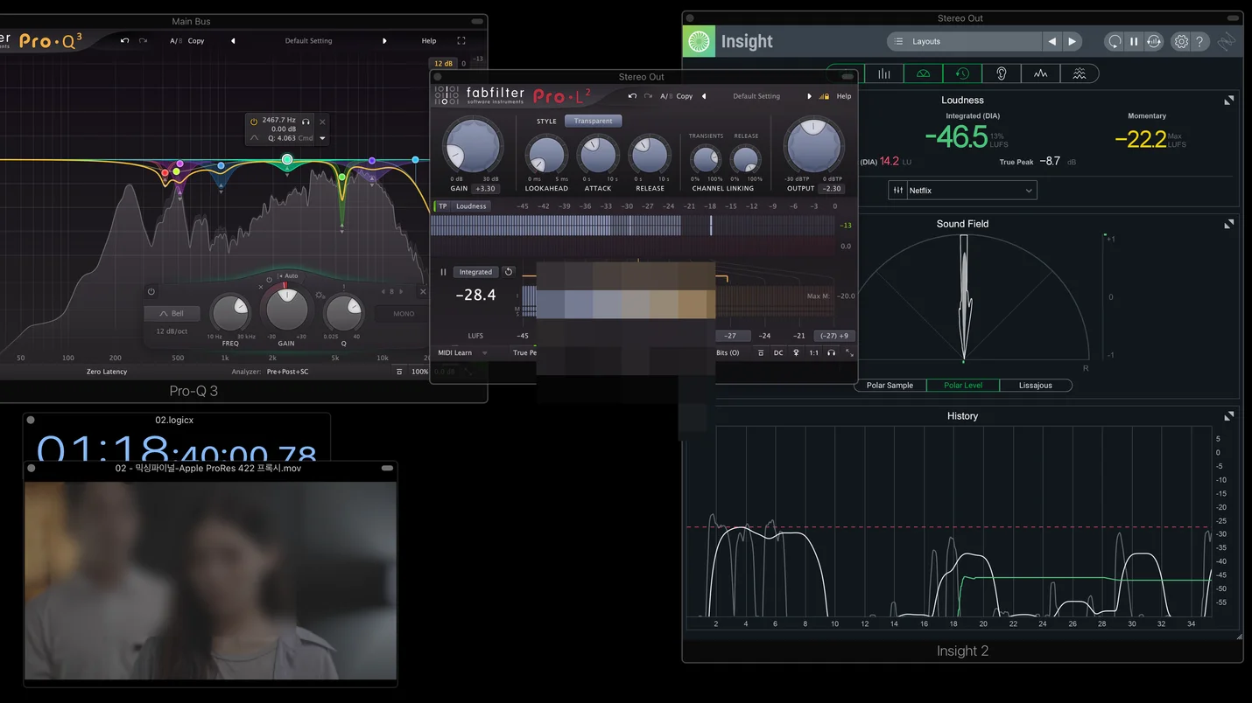Open Transparent style selector in Pro-L 2
The image size is (1252, 703).
click(x=594, y=121)
